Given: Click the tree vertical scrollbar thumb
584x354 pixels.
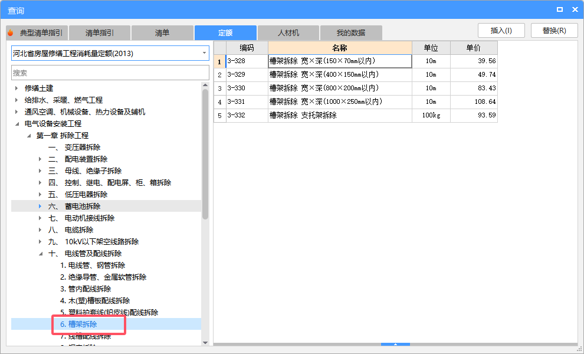Looking at the screenshot, I should (205, 154).
